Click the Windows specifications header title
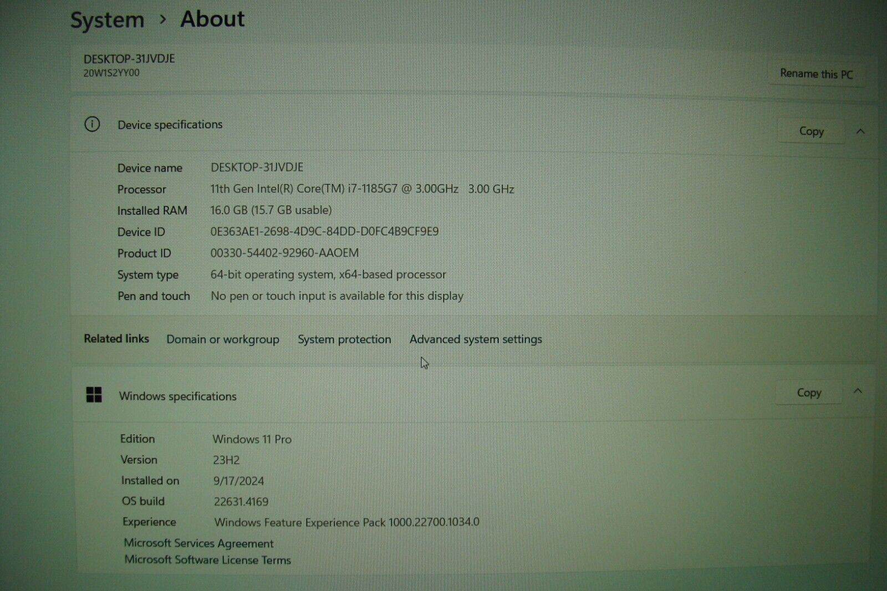Screen dimensions: 887x591 click(177, 396)
